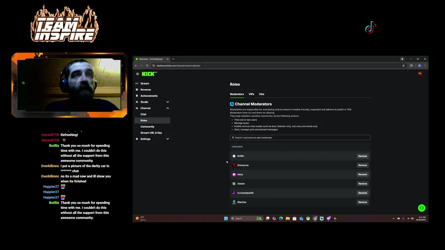Reload the page in the browser

click(x=147, y=66)
